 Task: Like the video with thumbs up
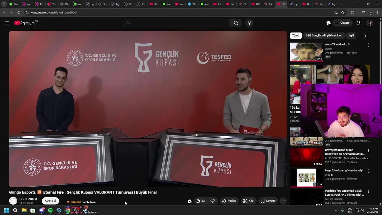point(200,201)
